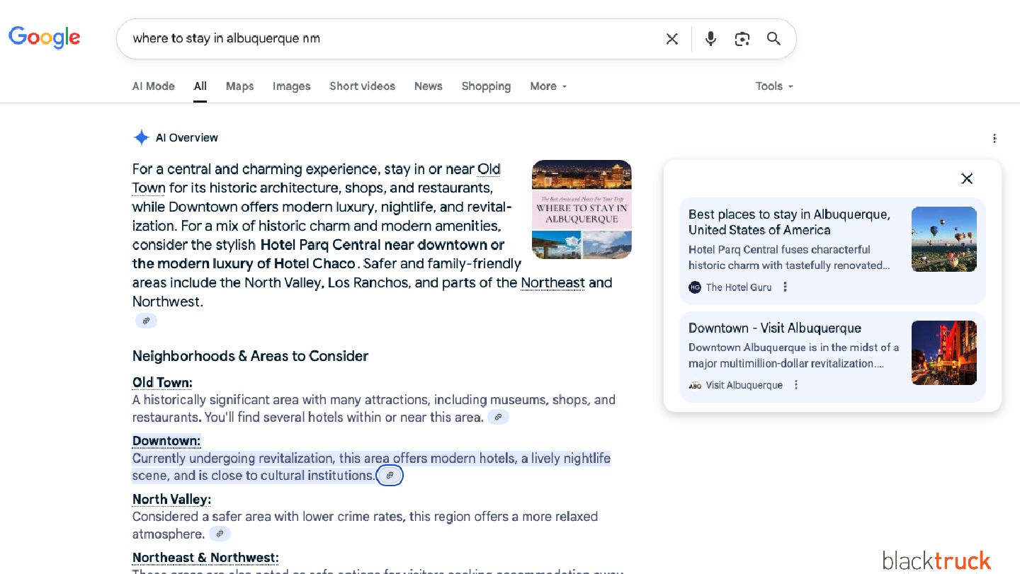Screen dimensions: 1020x574
Task: Submit search with the magnifying glass icon
Action: point(773,39)
